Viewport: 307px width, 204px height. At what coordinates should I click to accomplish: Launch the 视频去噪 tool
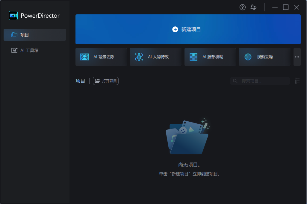click(264, 57)
